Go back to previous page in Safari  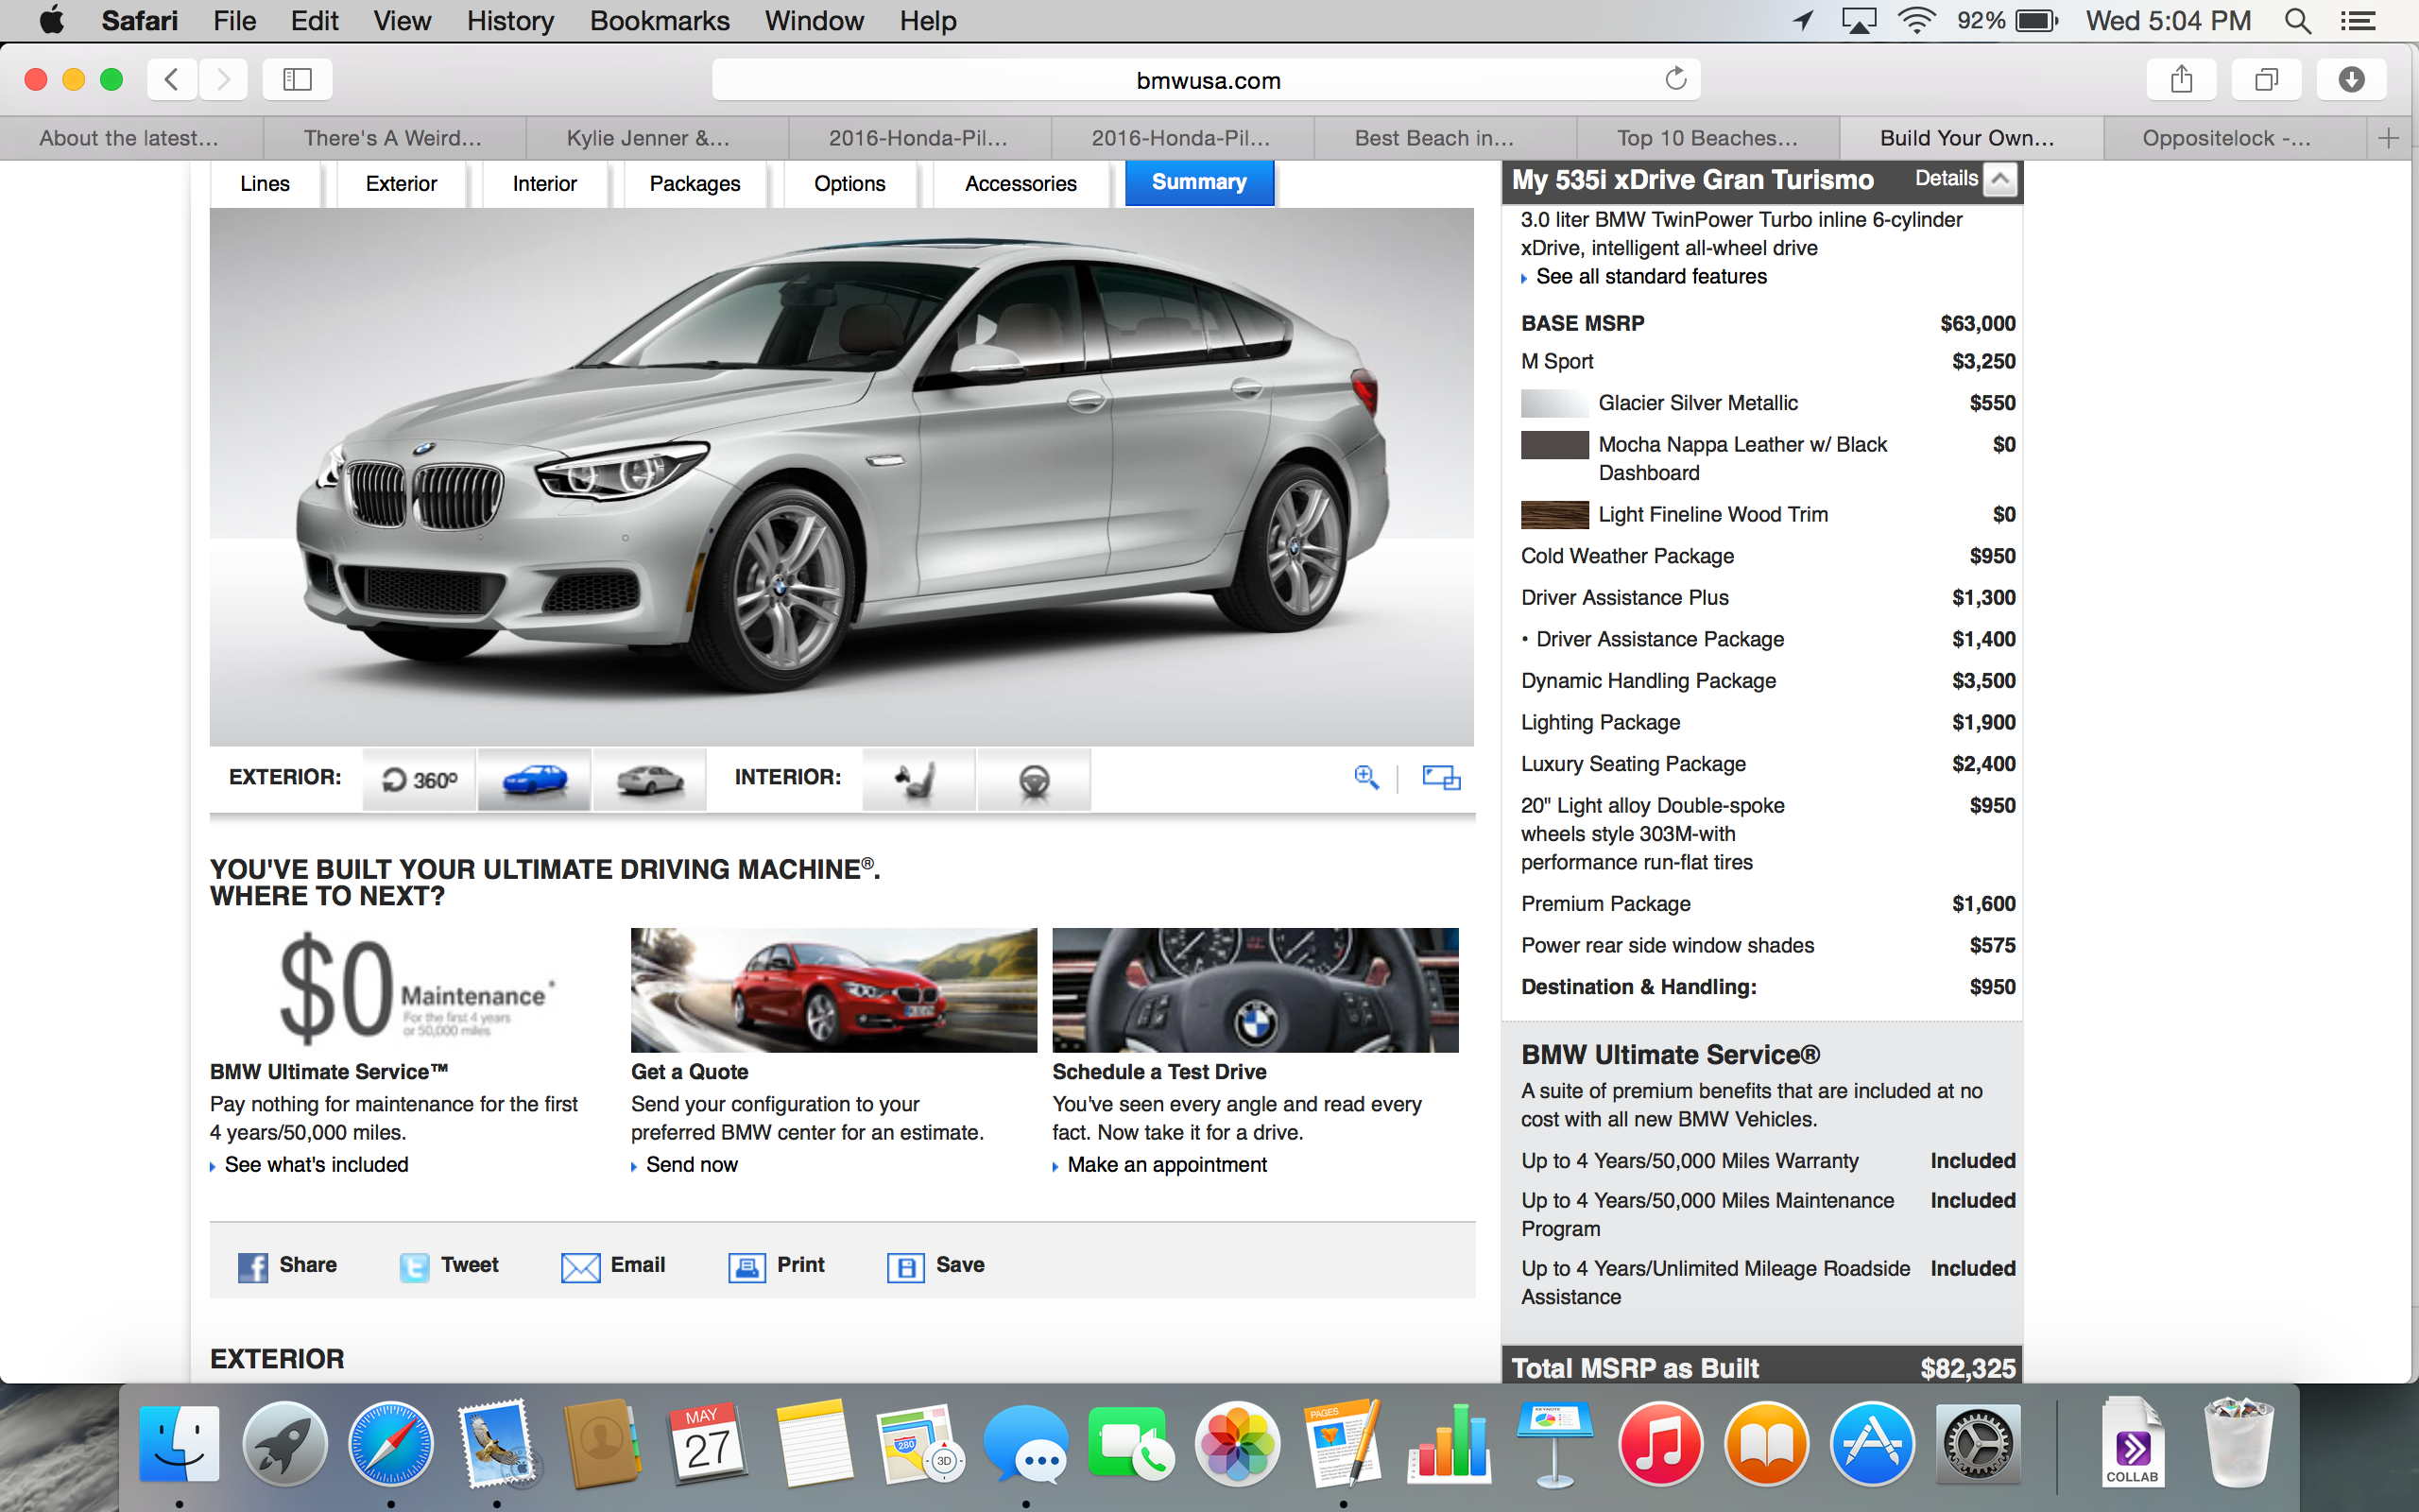point(172,79)
